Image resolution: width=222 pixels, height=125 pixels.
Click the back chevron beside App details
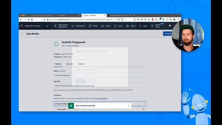tap(22, 34)
